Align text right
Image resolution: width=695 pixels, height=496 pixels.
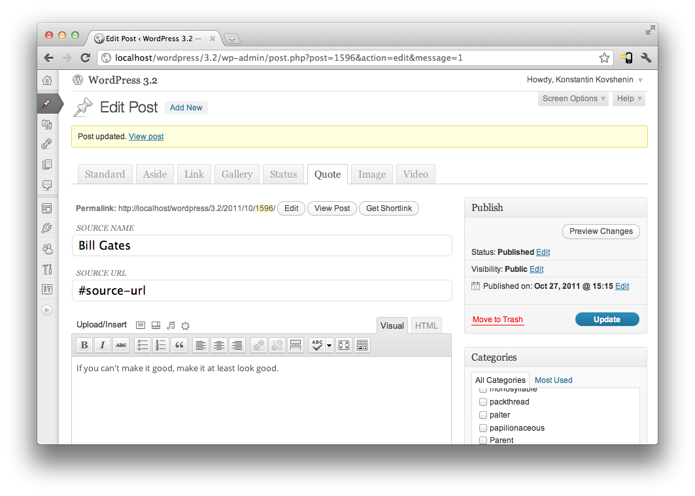click(x=237, y=345)
